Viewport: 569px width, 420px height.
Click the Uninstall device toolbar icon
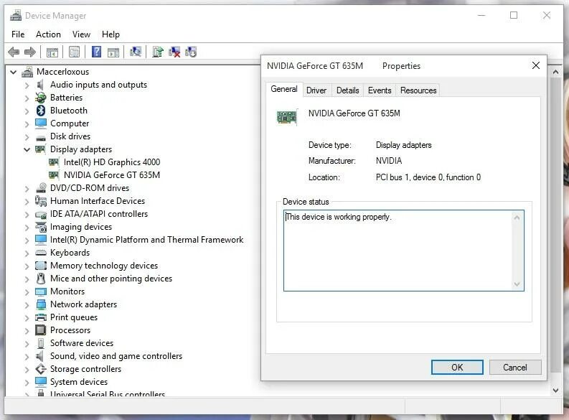(x=174, y=52)
